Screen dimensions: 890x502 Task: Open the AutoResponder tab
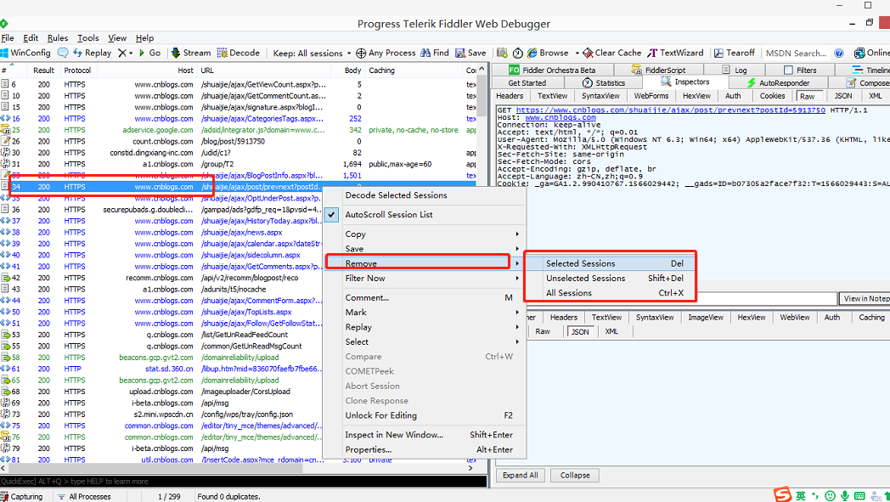click(x=778, y=83)
